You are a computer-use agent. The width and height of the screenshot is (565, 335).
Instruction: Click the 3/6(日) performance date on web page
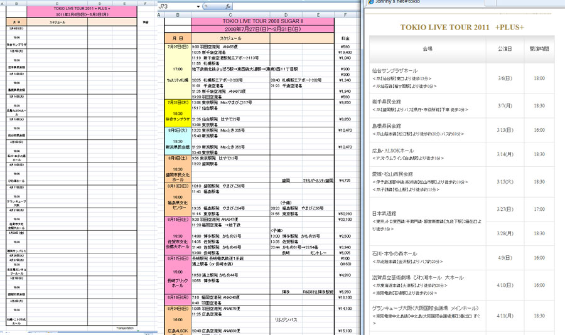point(505,78)
